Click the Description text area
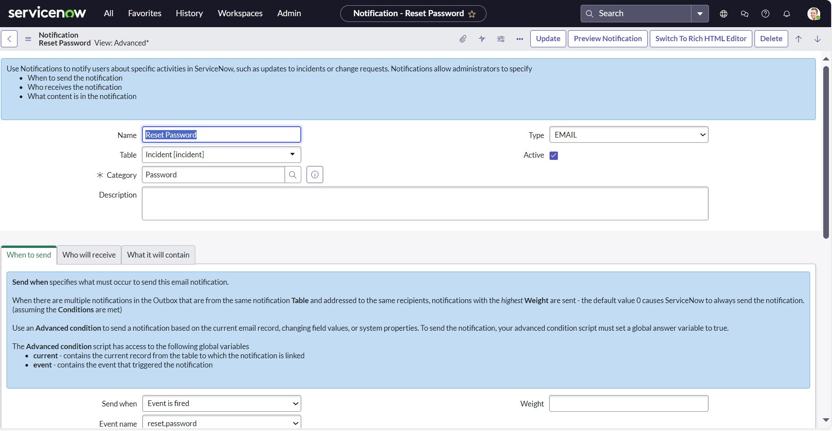The width and height of the screenshot is (832, 431). [425, 204]
